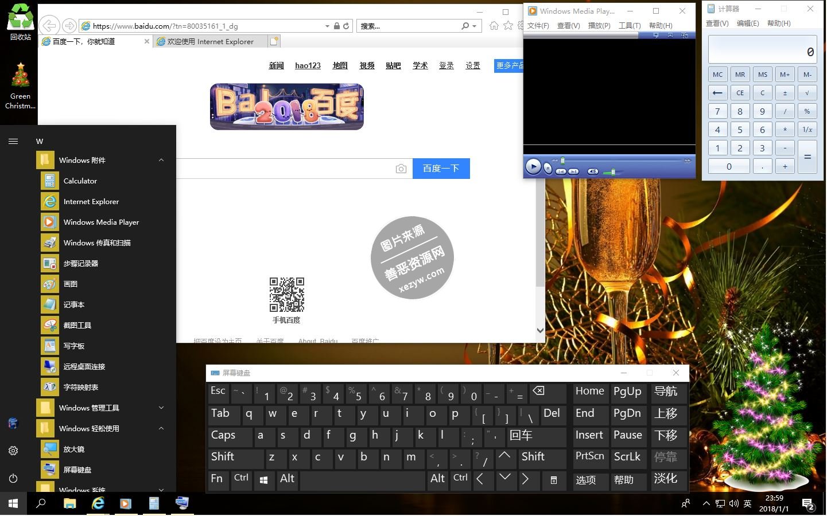
Task: Click Media Player previous track button
Action: [561, 171]
